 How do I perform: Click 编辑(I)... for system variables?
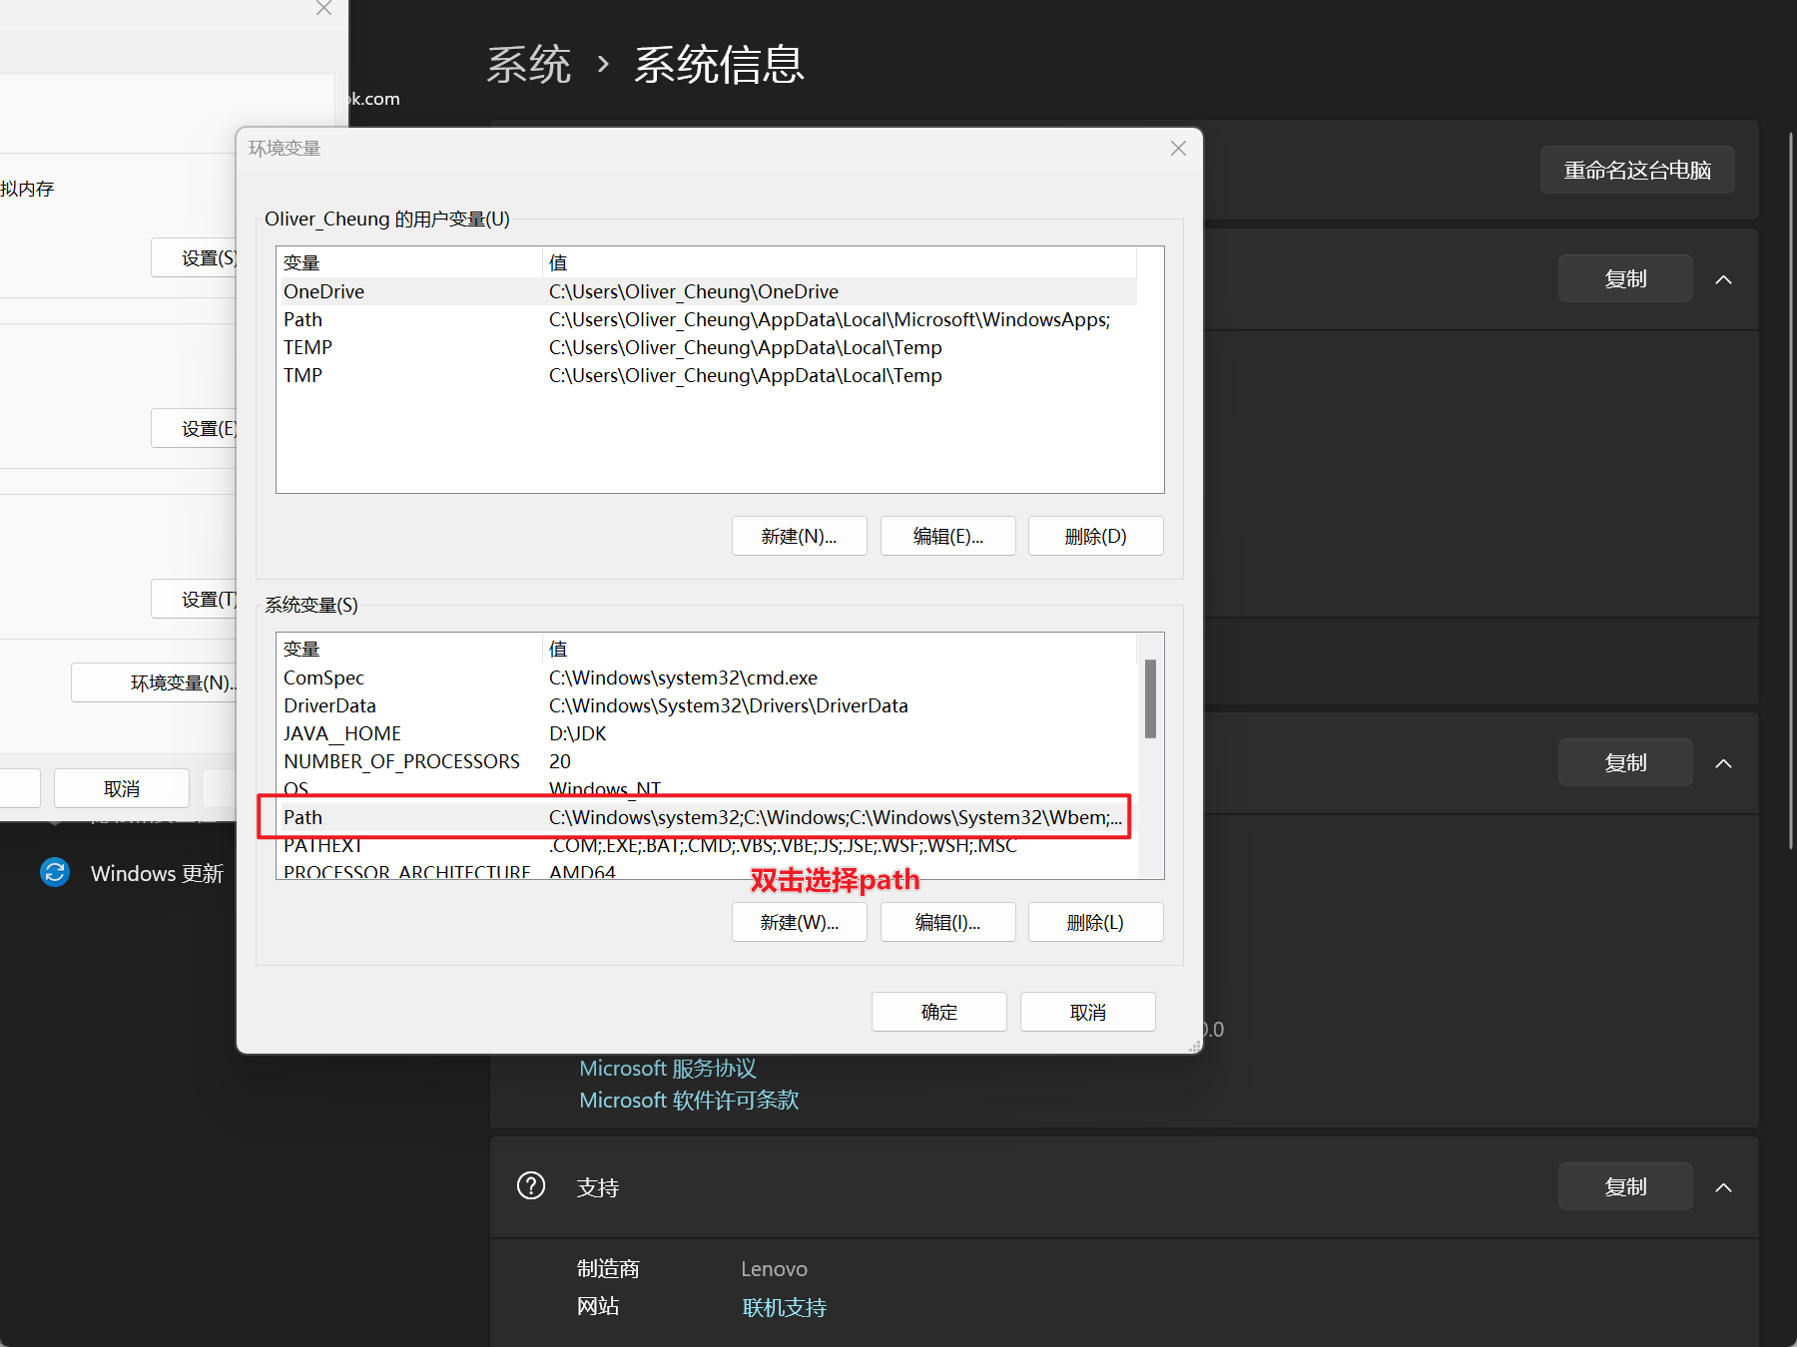[x=947, y=922]
